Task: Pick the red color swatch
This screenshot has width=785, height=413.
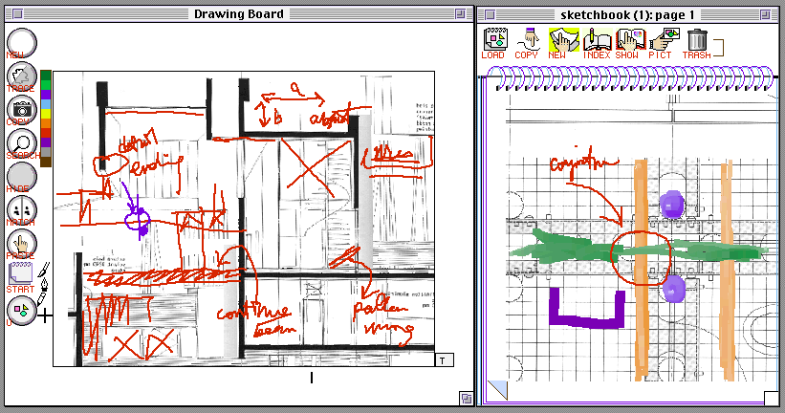Action: [x=46, y=133]
